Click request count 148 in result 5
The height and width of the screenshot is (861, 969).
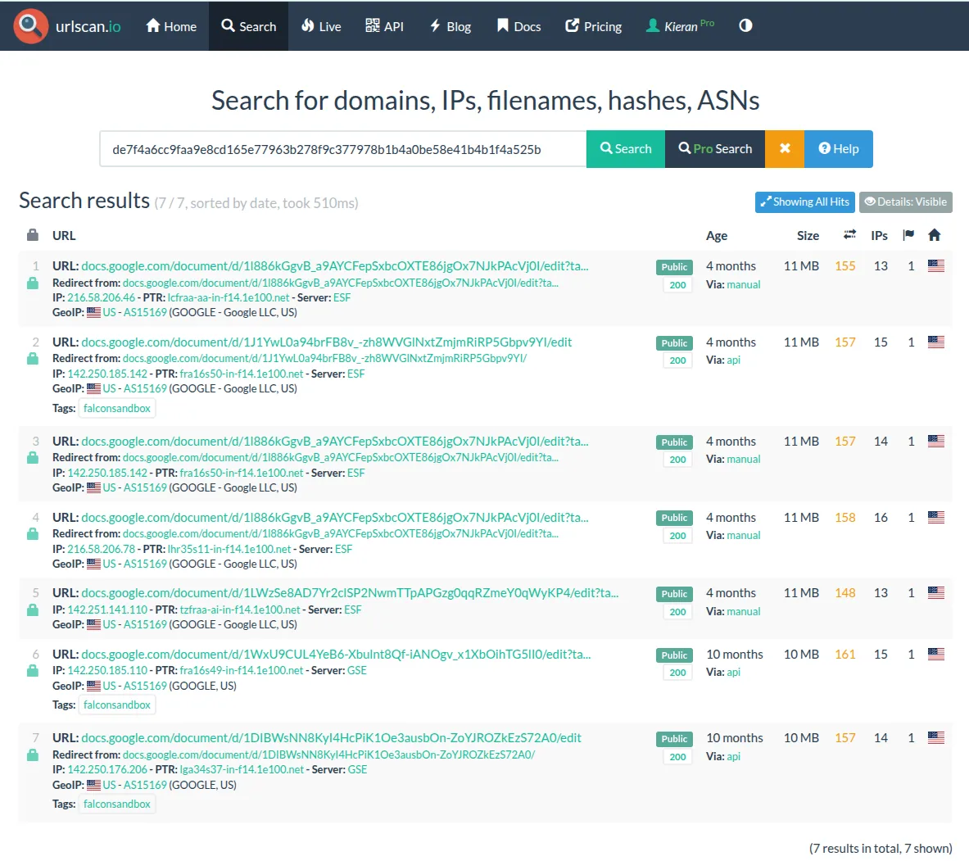[x=844, y=593]
